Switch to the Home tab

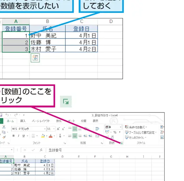pyautogui.click(x=10, y=121)
